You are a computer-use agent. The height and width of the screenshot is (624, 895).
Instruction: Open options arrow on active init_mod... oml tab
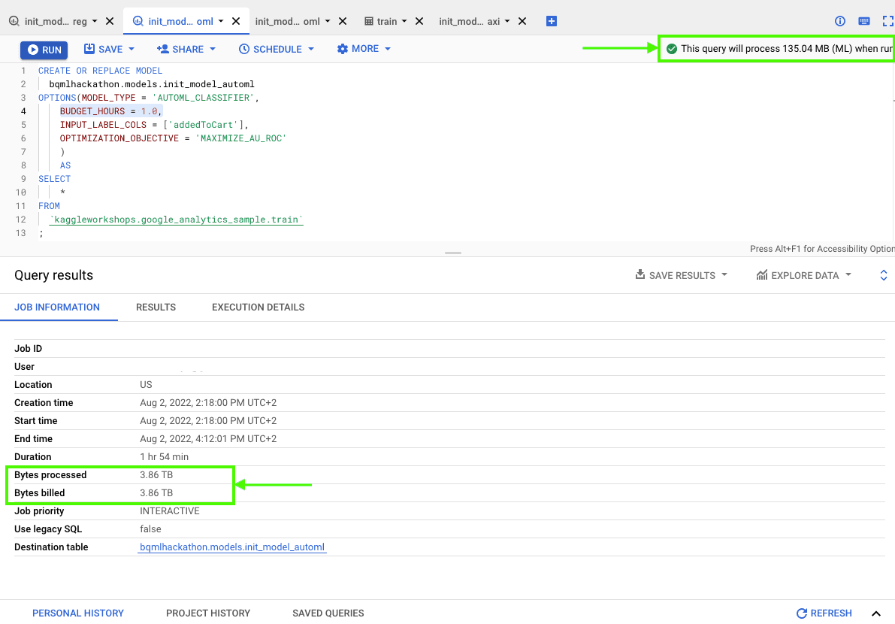[x=221, y=21]
